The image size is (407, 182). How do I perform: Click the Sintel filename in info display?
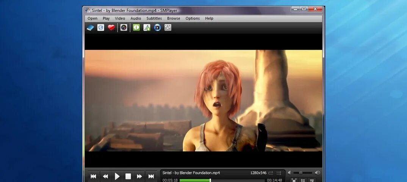191,173
